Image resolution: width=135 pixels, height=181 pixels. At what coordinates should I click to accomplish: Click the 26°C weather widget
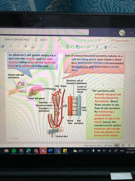click(x=78, y=151)
